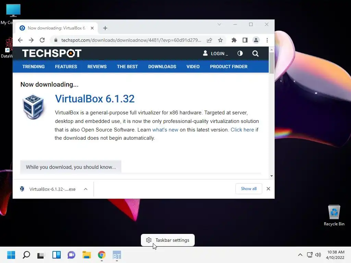Open Widgets panel on taskbar
Viewport: 351px width, 263px height.
click(57, 255)
